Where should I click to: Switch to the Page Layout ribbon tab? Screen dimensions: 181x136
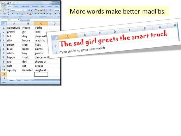coord(25,6)
